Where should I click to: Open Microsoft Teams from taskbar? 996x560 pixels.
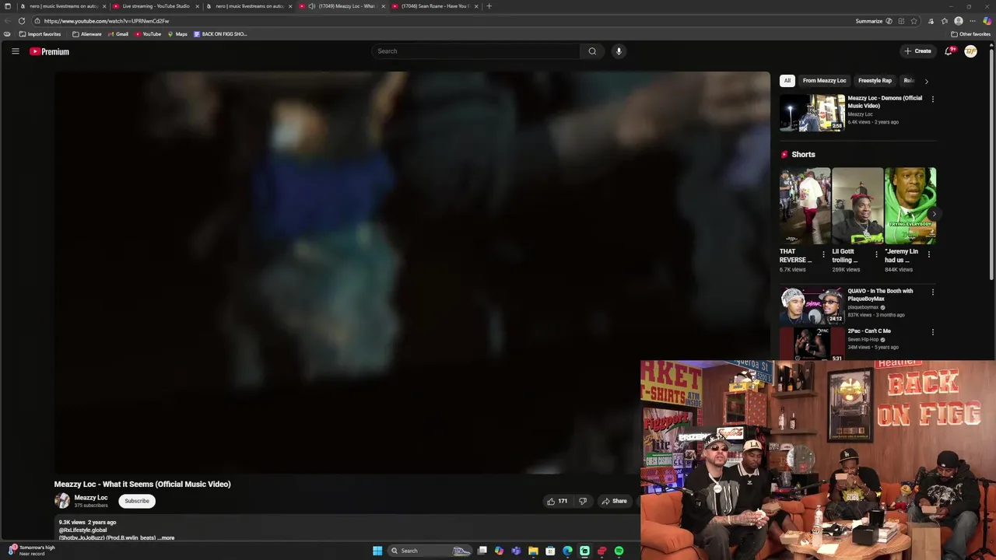516,551
